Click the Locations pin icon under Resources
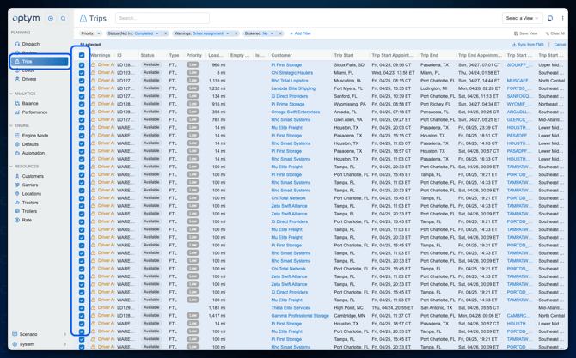 click(17, 194)
